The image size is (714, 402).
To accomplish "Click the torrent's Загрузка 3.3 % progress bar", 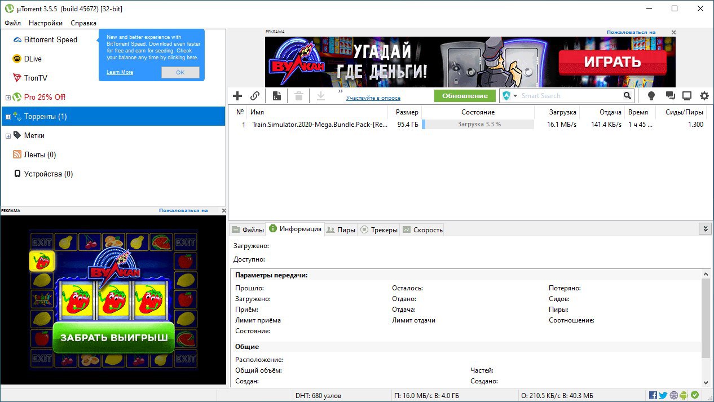I will tap(478, 125).
